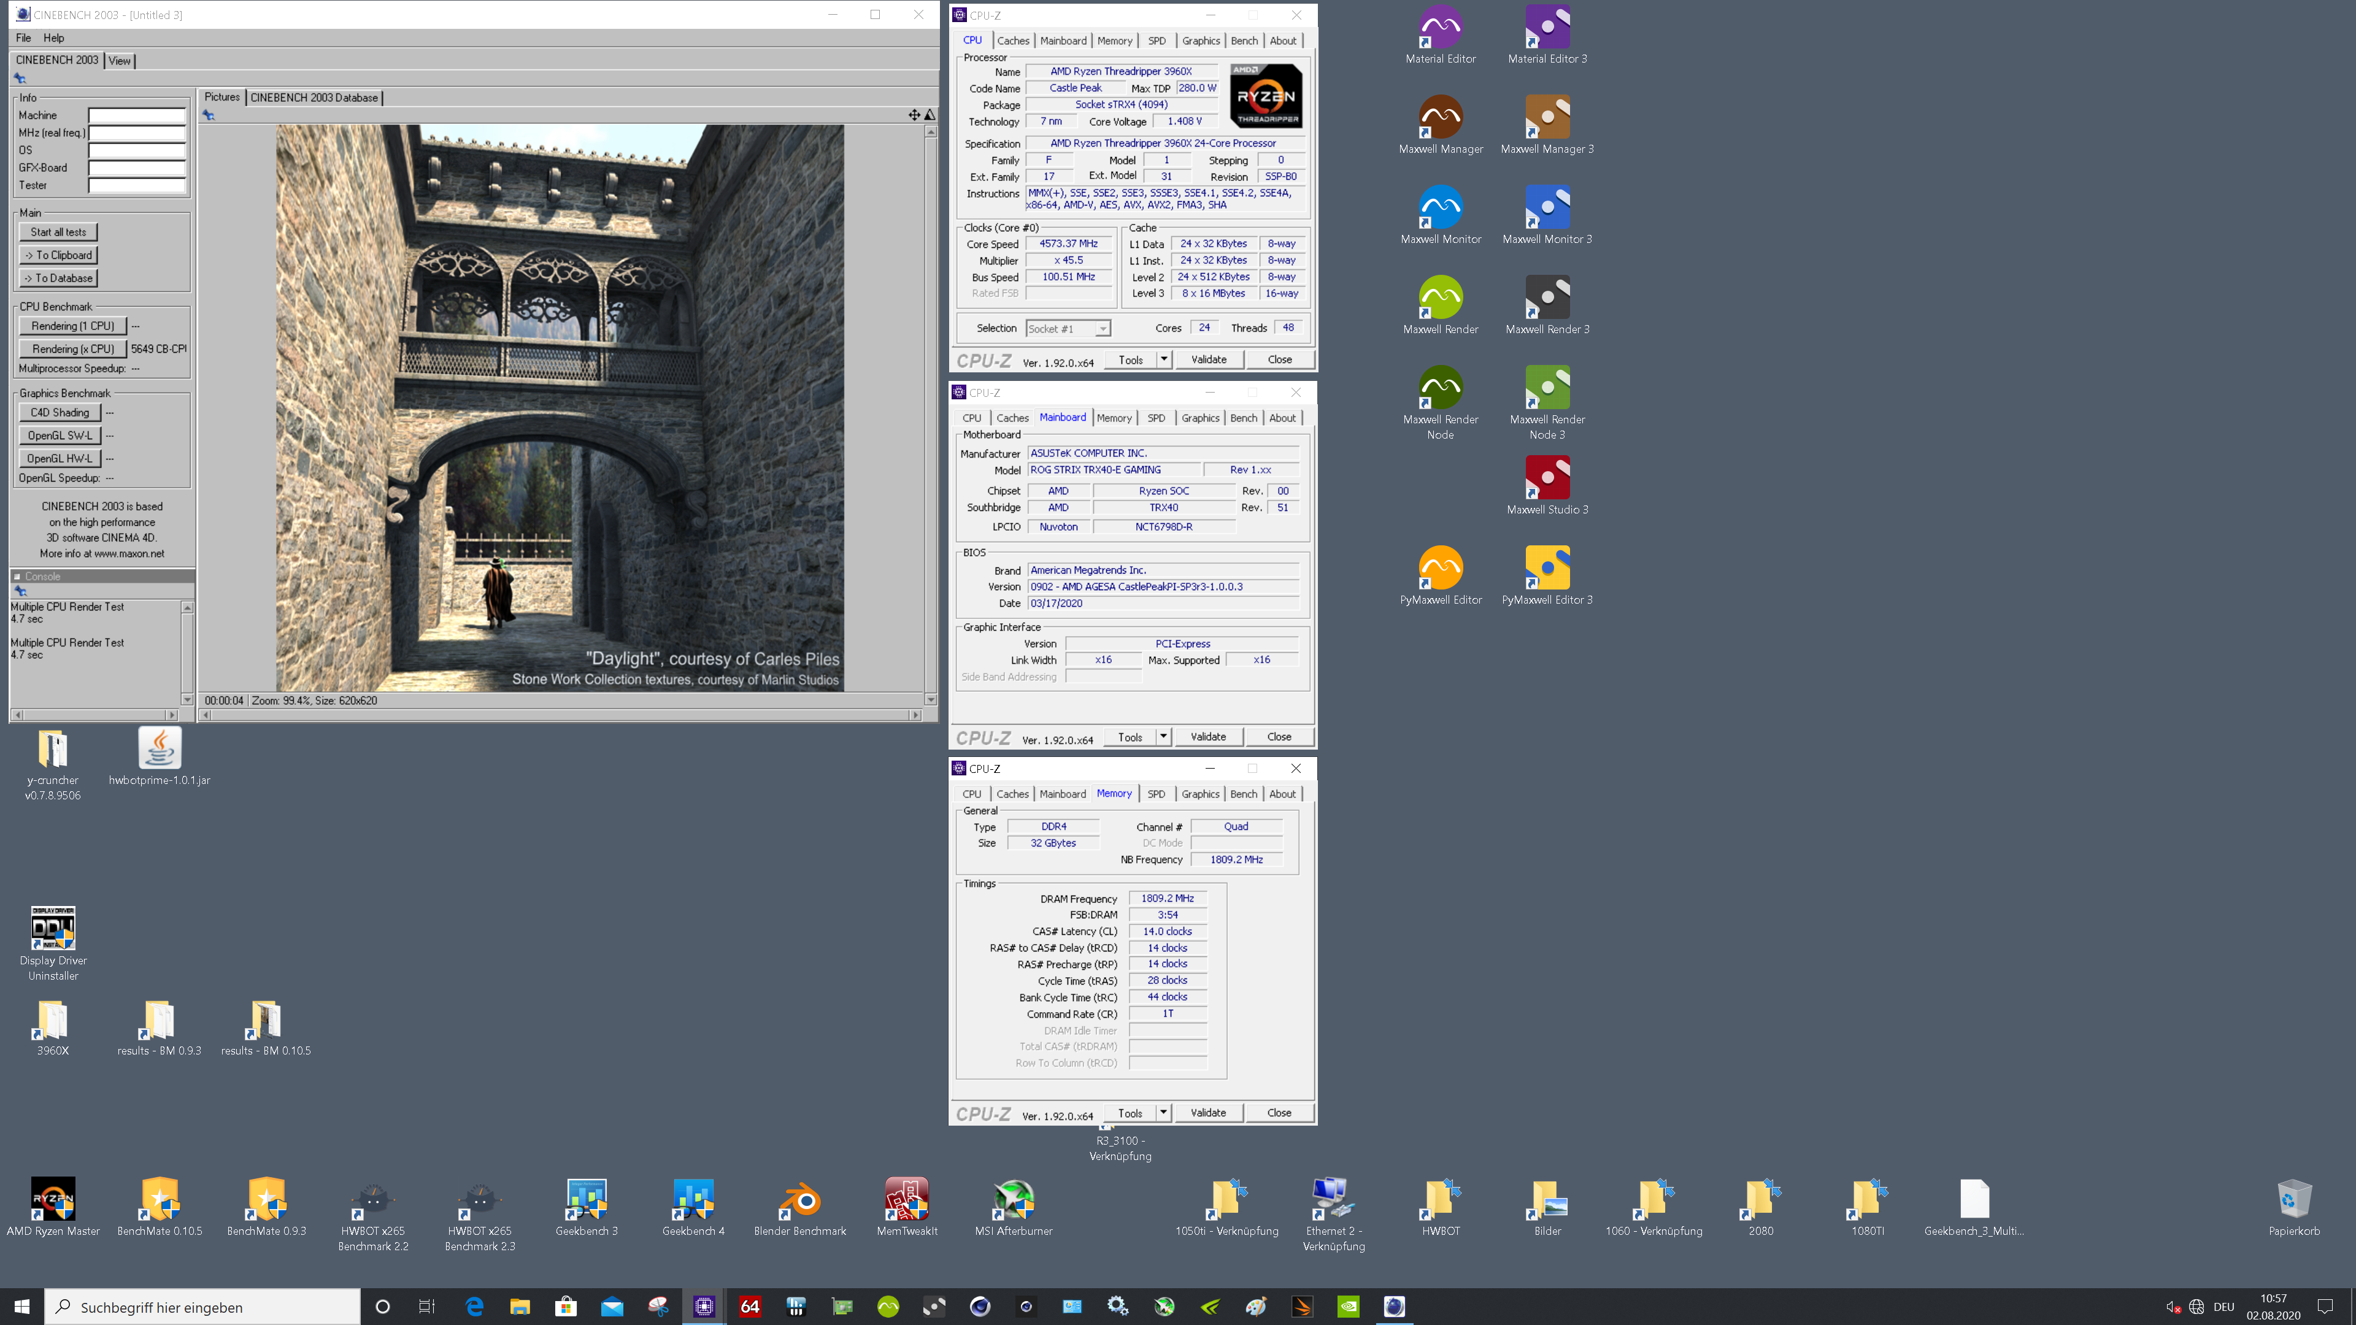The image size is (2356, 1325).
Task: Click the Machine input field
Action: [x=136, y=115]
